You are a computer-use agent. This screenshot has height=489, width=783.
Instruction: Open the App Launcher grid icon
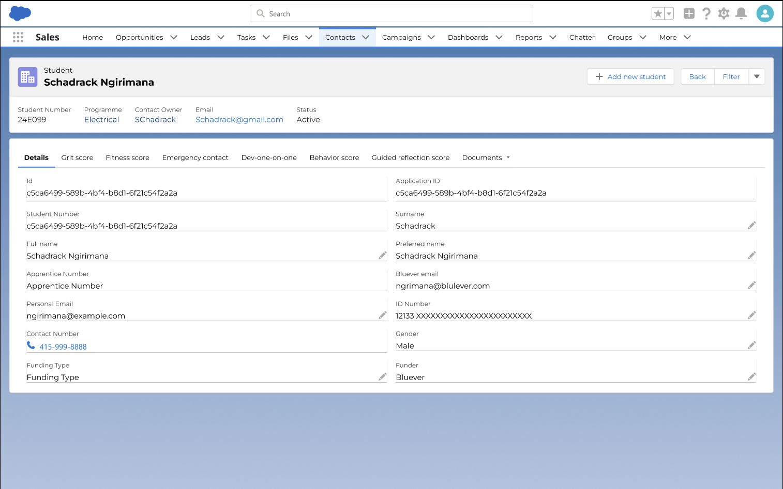18,37
